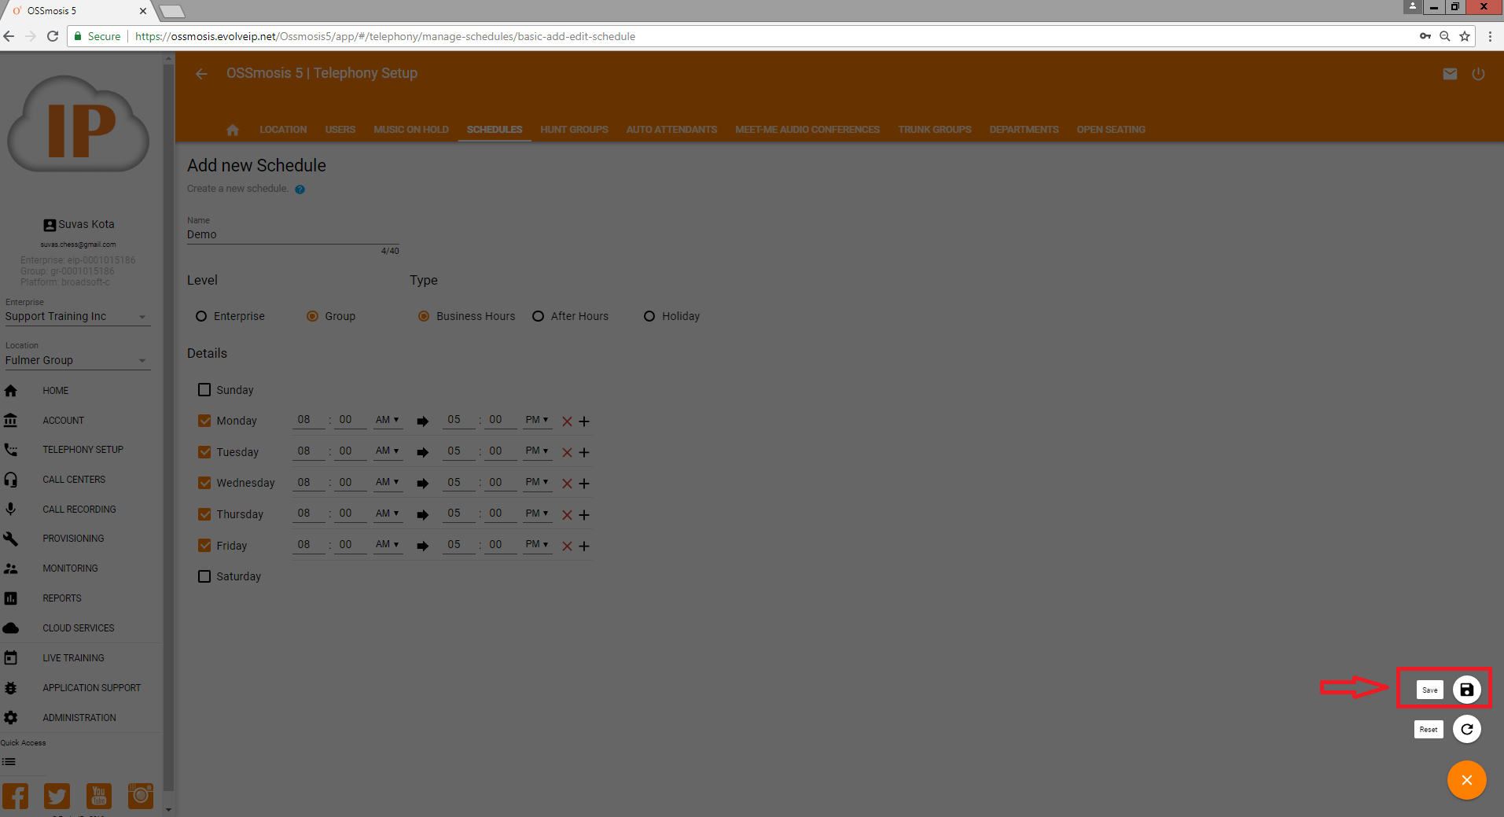Screen dimensions: 1504x817
Task: Click the back arrow in orange header
Action: [x=201, y=74]
